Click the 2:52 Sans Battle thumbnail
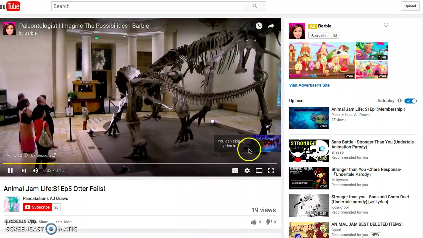Image resolution: width=423 pixels, height=238 pixels. click(309, 151)
